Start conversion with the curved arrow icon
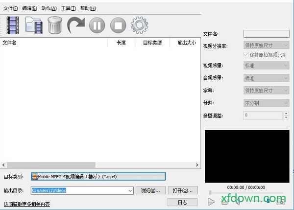This screenshot has height=210, width=294. coord(76,24)
